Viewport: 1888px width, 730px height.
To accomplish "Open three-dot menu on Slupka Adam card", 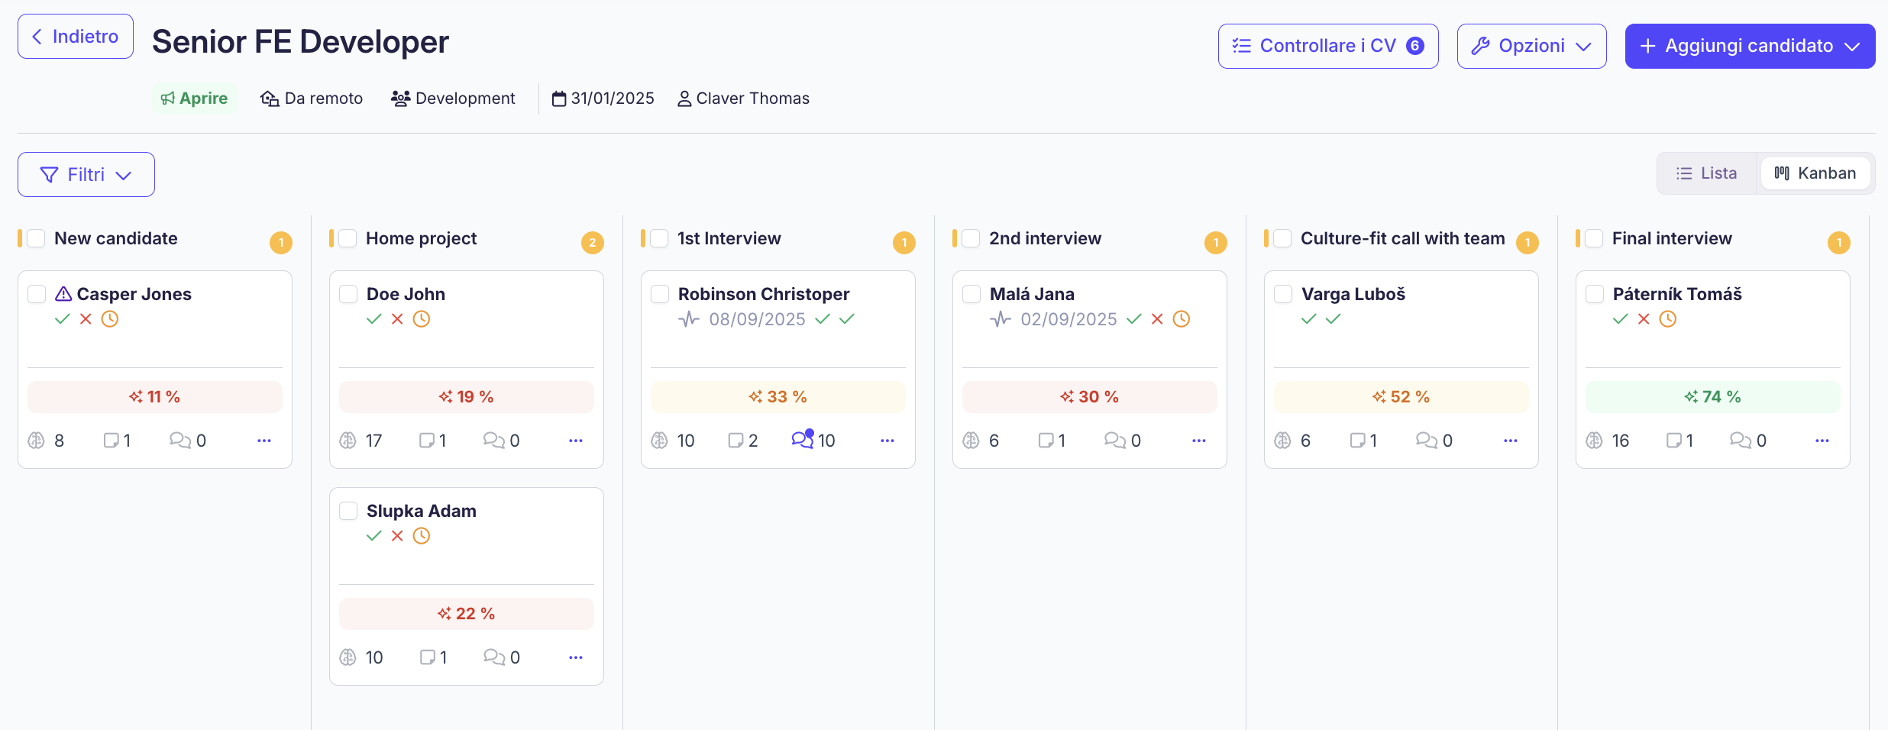I will point(575,657).
